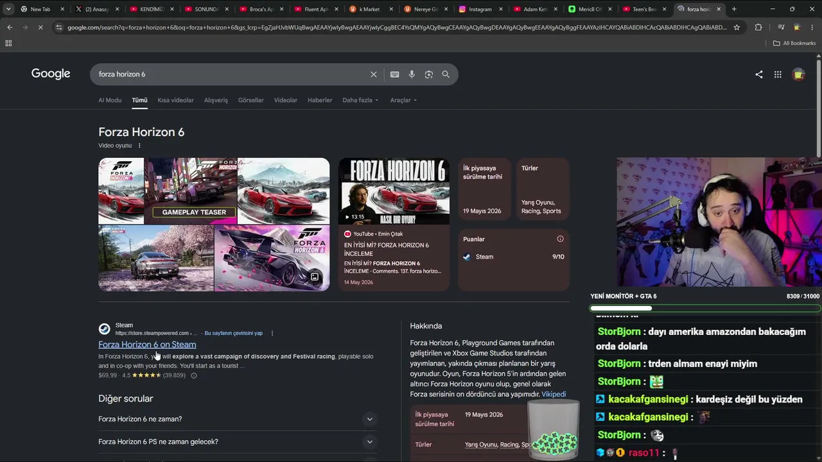This screenshot has width=822, height=462.
Task: Click the Türler card with Yarış Oyunu, Racing, Sports
Action: (x=542, y=190)
